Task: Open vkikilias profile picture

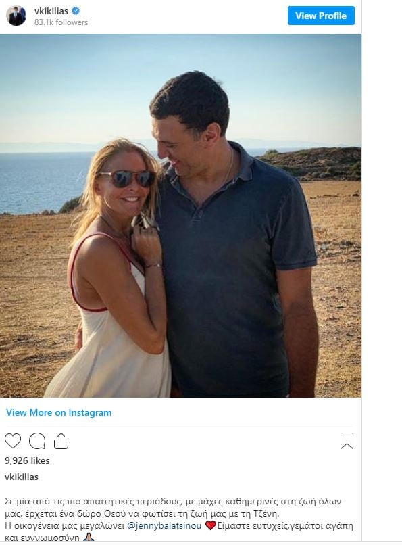Action: click(x=15, y=16)
